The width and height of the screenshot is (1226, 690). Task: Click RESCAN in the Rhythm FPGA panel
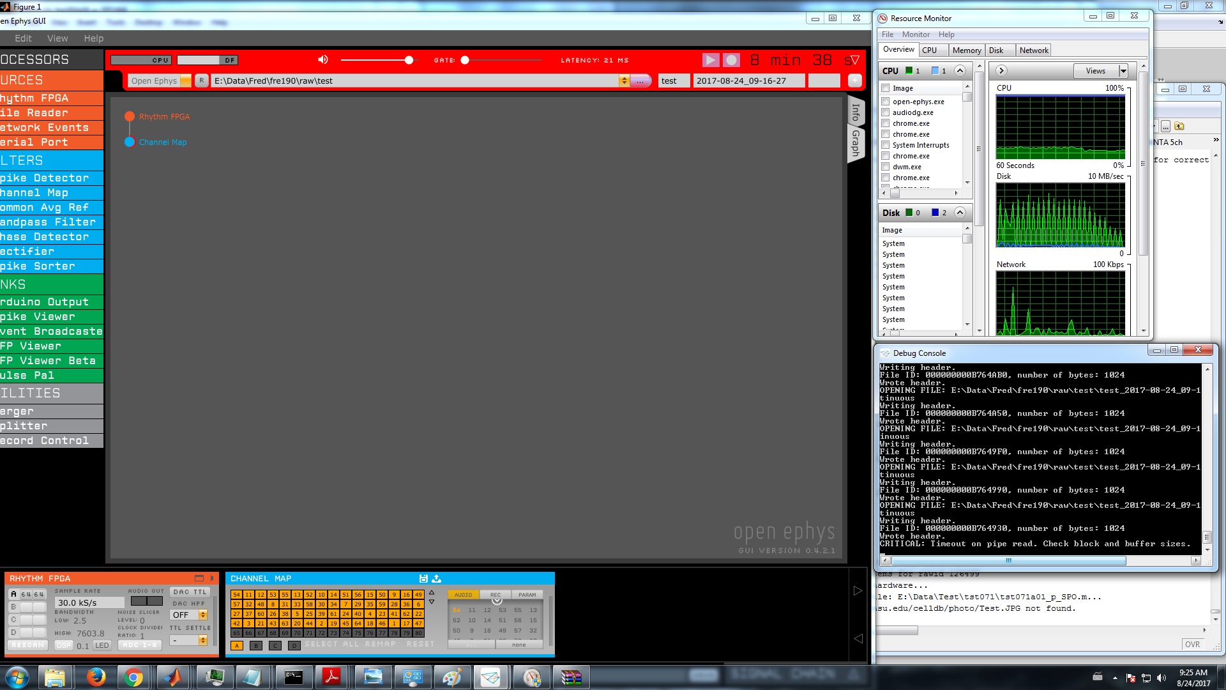[27, 645]
